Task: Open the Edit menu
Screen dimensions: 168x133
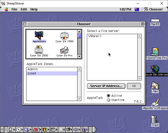Action: 24,9
